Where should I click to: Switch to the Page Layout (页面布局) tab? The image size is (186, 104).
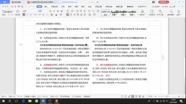click(54, 7)
